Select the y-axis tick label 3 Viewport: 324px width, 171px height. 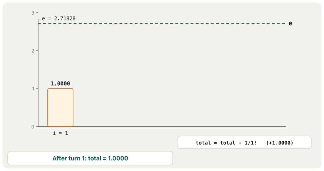tap(33, 13)
